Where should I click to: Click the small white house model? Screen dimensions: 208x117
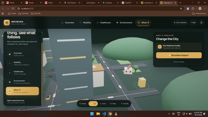tap(128, 70)
